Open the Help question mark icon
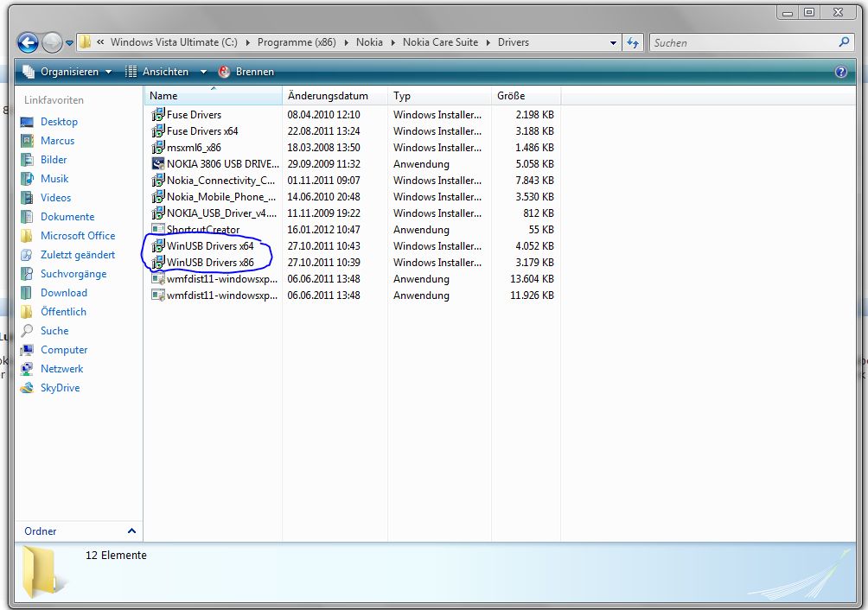The height and width of the screenshot is (610, 868). (x=840, y=72)
